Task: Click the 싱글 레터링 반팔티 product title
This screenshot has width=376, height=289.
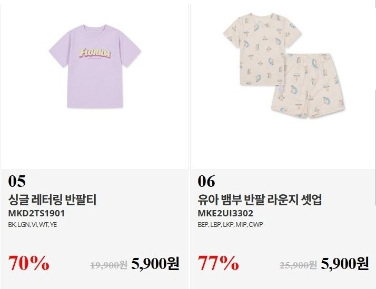Action: click(x=53, y=200)
